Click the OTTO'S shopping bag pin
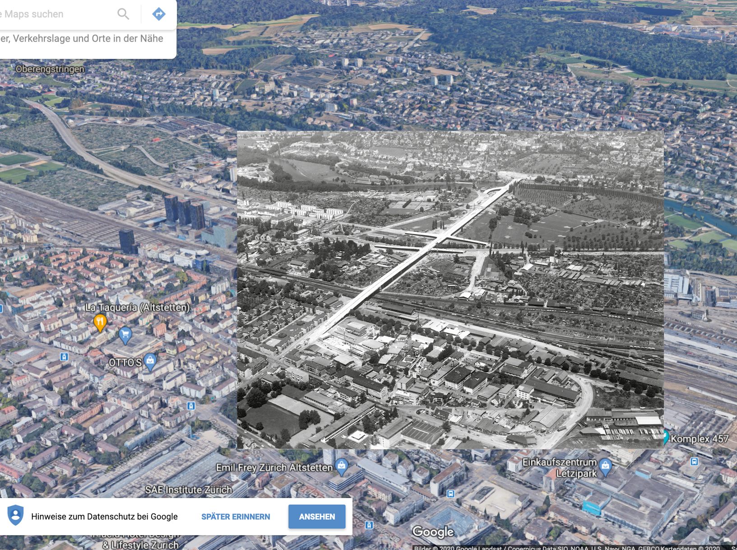This screenshot has height=550, width=737. [x=150, y=361]
